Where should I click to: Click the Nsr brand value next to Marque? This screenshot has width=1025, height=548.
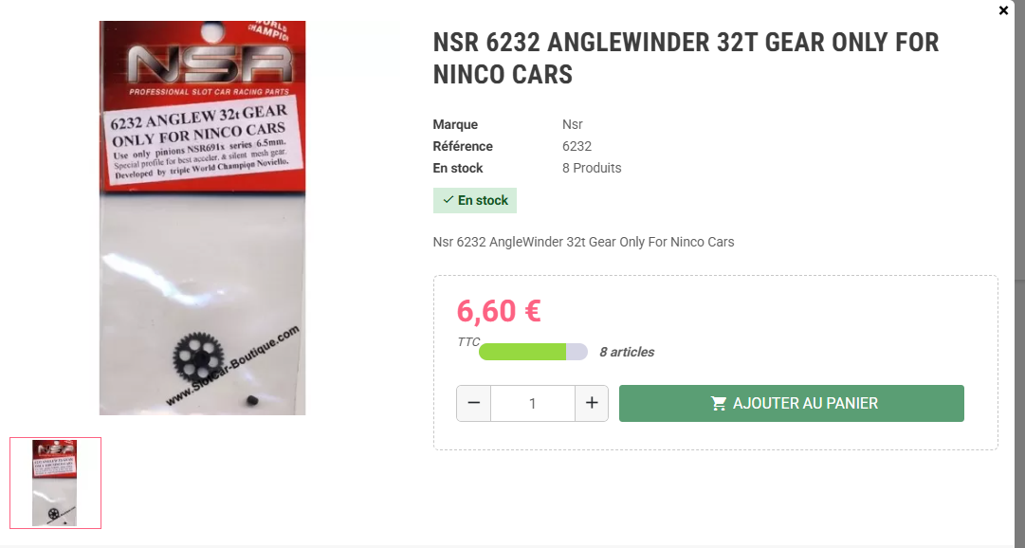(x=572, y=124)
